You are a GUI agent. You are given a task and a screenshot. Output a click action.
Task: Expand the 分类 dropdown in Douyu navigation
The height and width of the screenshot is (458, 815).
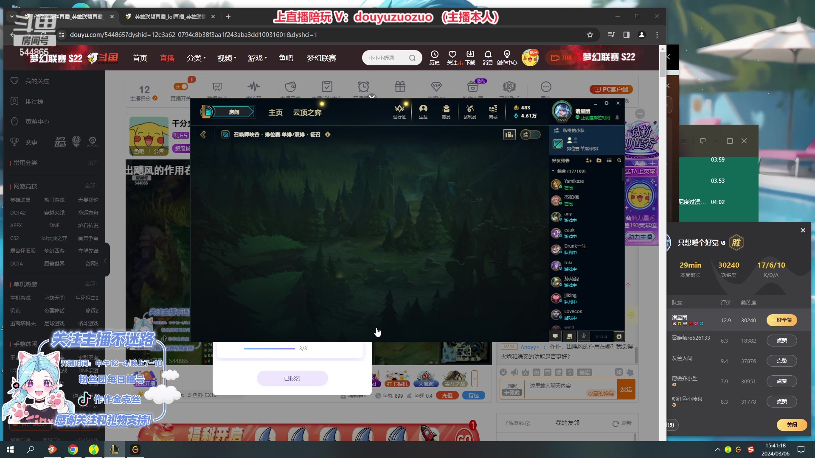tap(196, 58)
